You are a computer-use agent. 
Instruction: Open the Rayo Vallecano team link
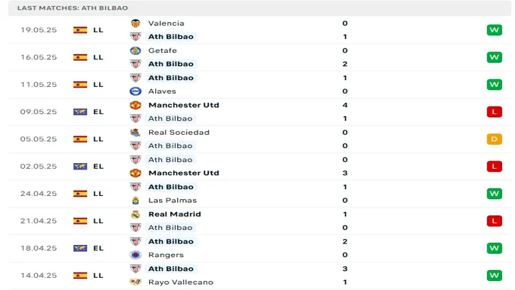pyautogui.click(x=180, y=282)
